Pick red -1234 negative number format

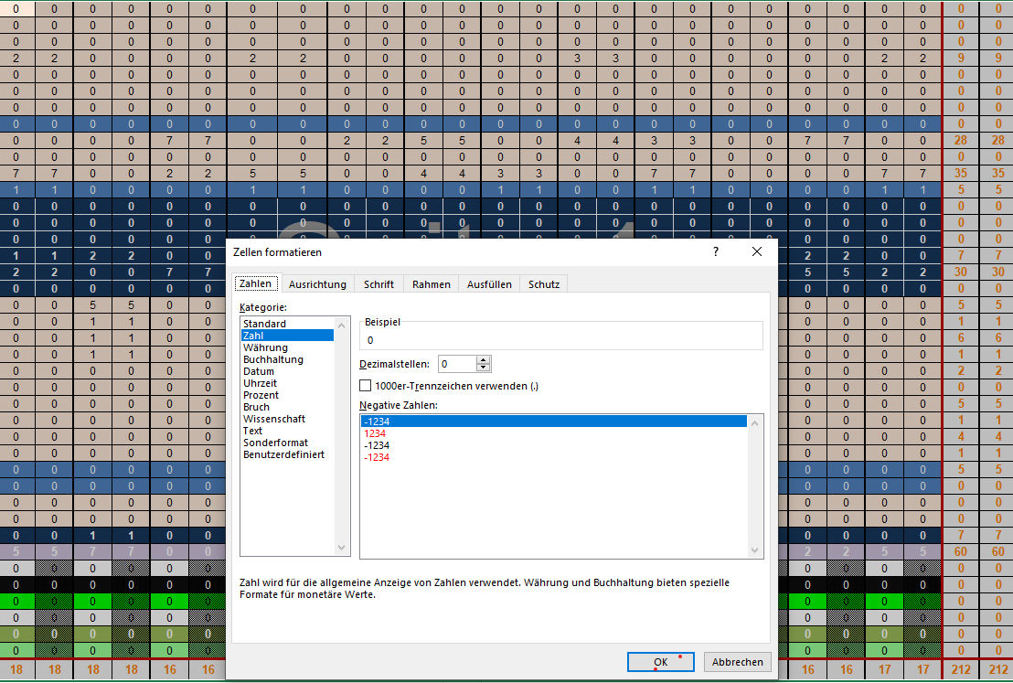point(377,457)
